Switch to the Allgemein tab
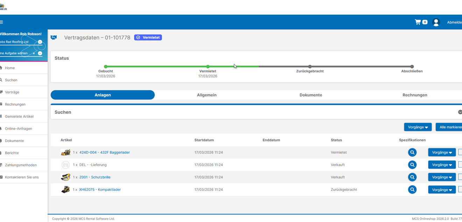The width and height of the screenshot is (462, 222). coord(207,95)
